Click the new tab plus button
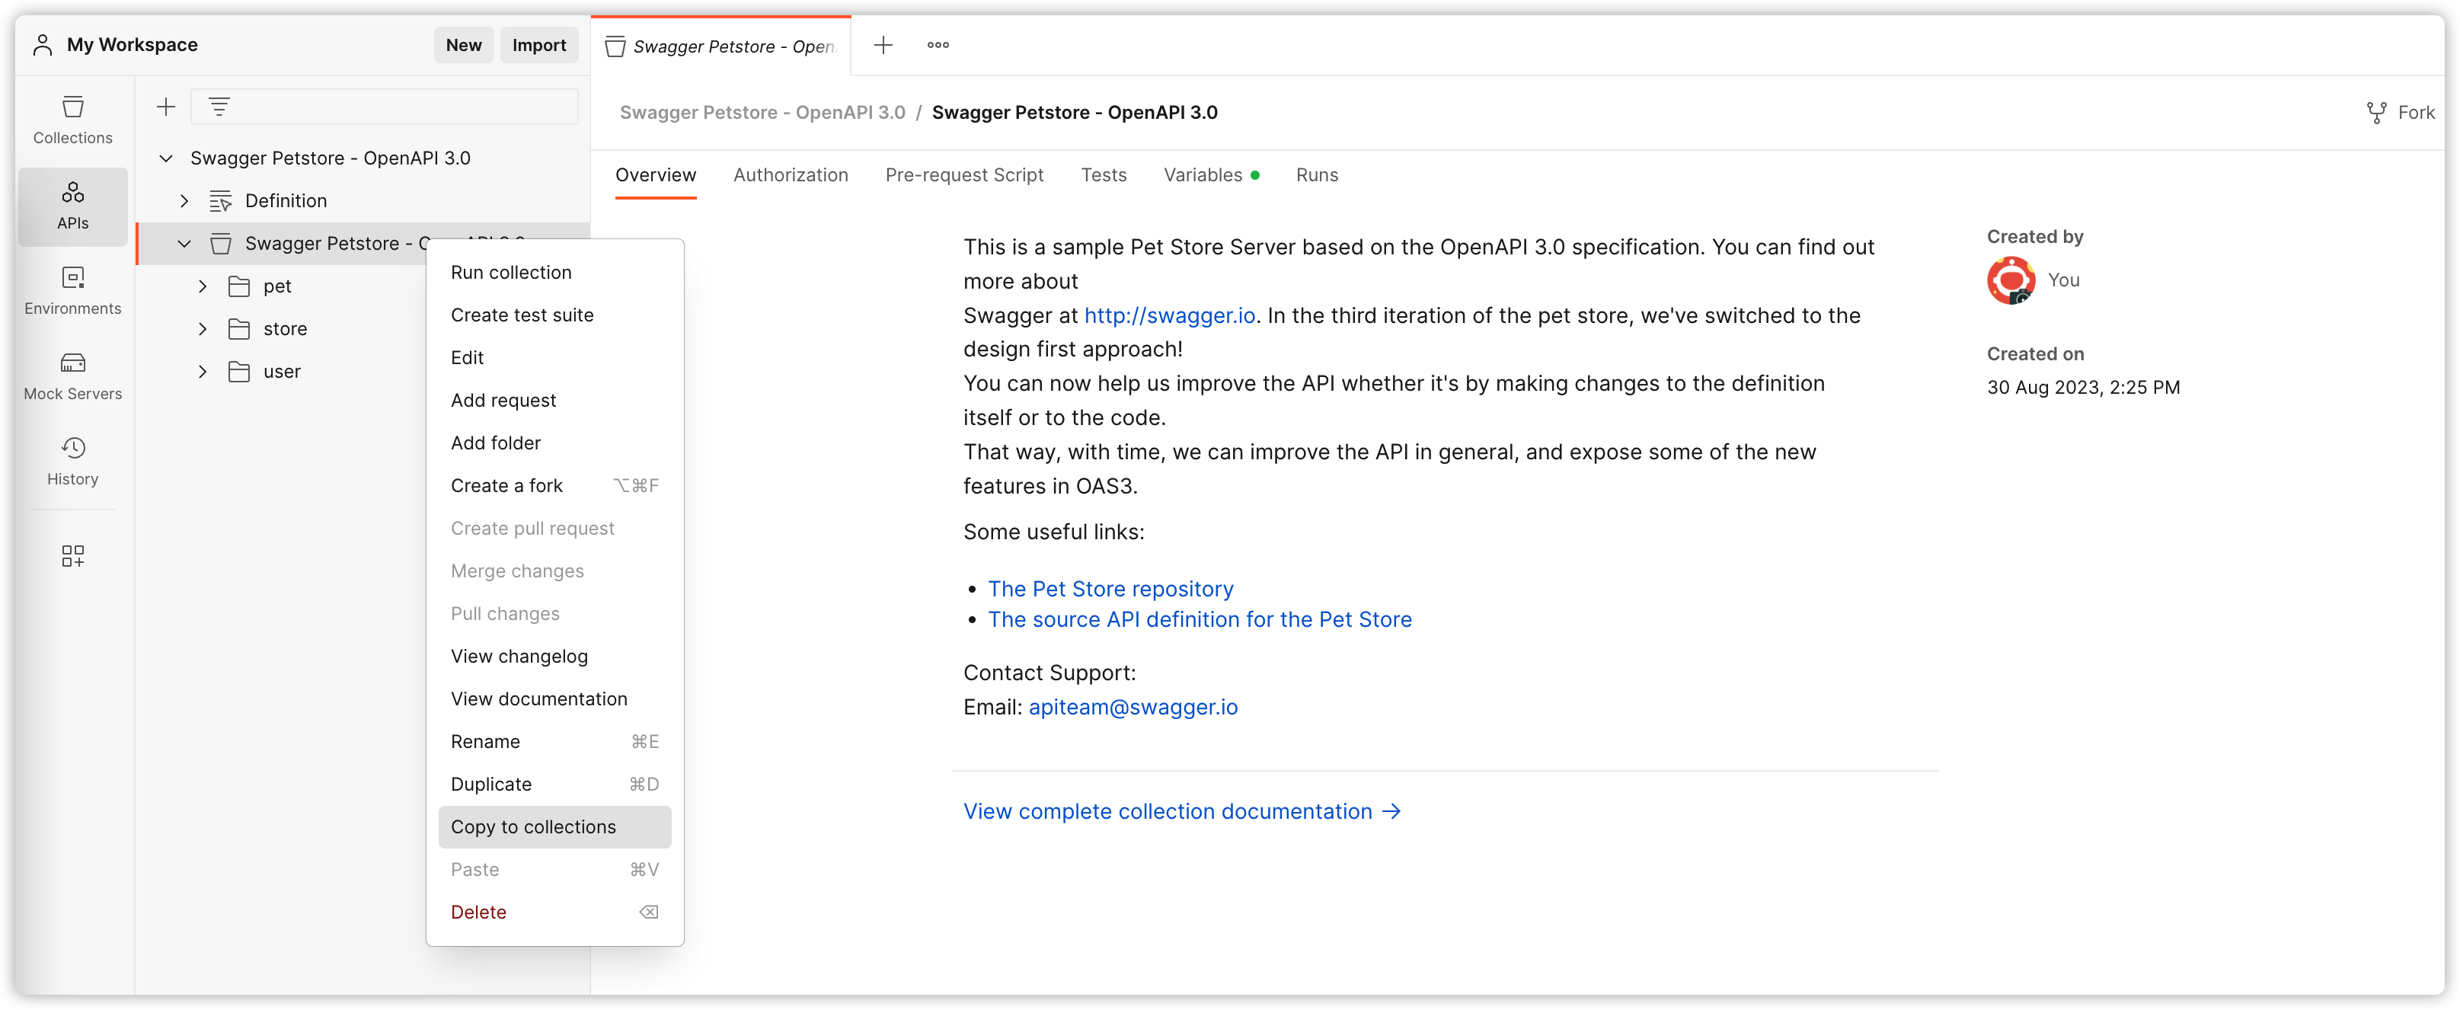 (885, 44)
